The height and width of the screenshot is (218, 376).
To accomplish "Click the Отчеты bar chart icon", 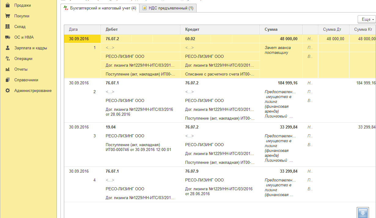I will point(8,69).
